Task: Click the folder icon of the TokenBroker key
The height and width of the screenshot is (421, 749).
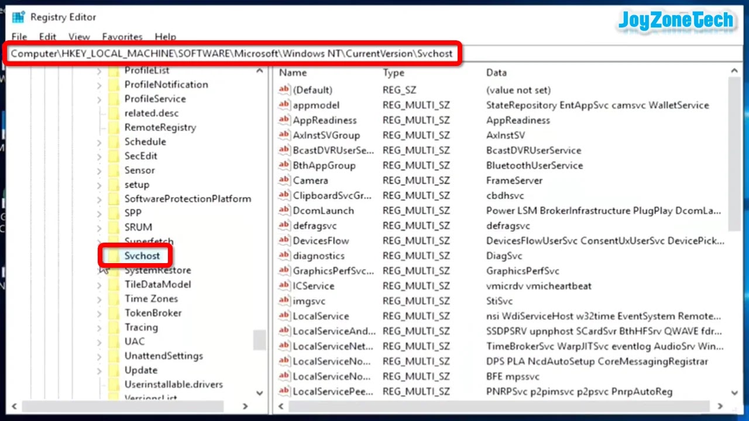Action: (114, 313)
